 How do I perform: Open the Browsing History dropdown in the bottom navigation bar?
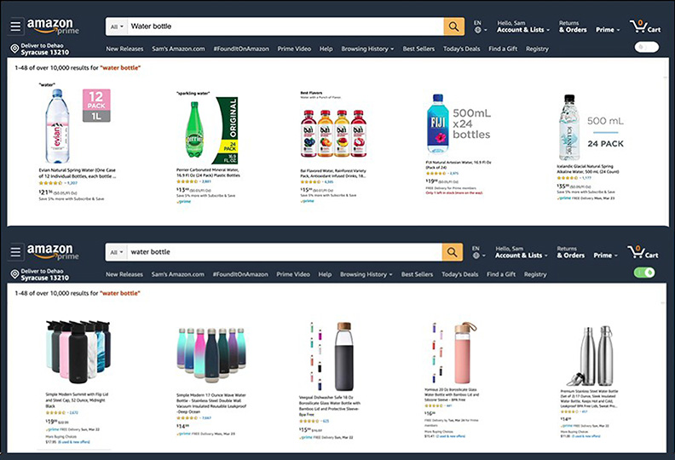click(x=366, y=274)
